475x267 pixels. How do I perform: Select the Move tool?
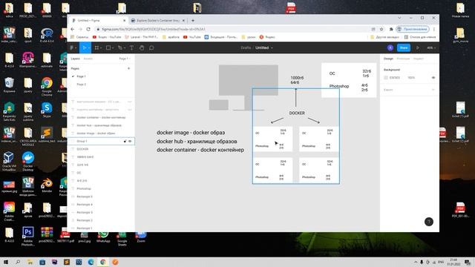[85, 47]
